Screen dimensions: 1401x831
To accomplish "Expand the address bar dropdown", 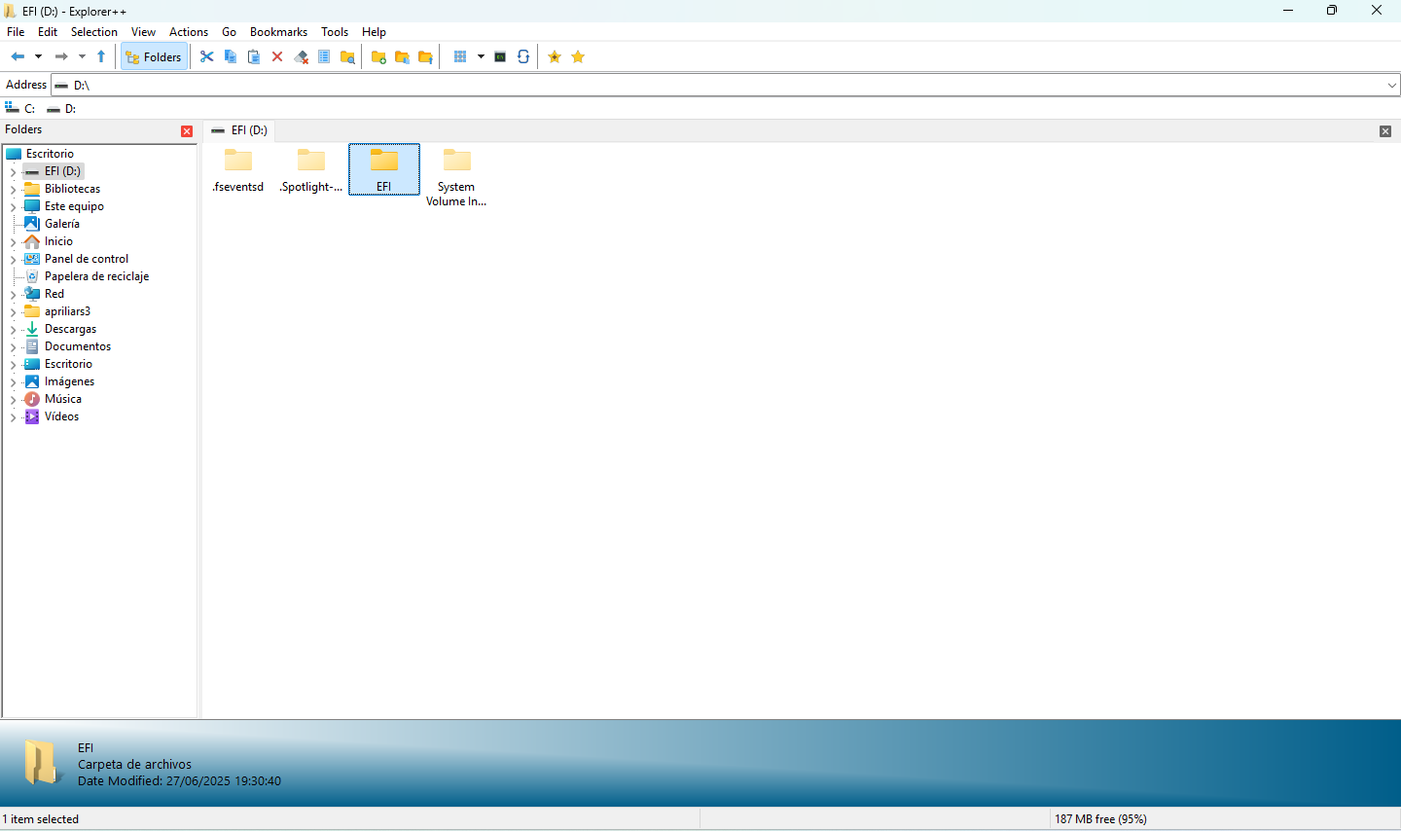I will click(x=1391, y=86).
